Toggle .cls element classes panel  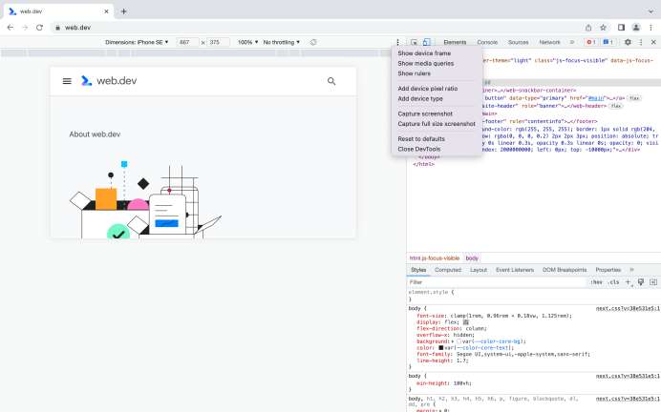[x=614, y=282]
